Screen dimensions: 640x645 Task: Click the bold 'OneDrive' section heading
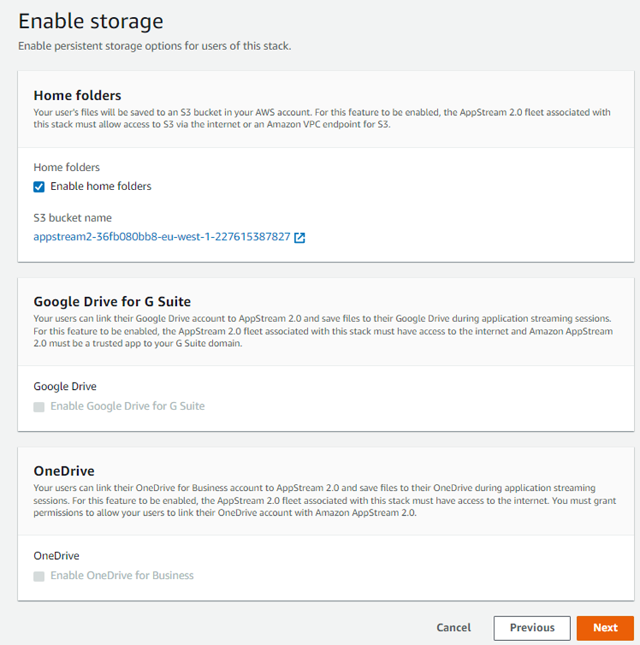64,470
